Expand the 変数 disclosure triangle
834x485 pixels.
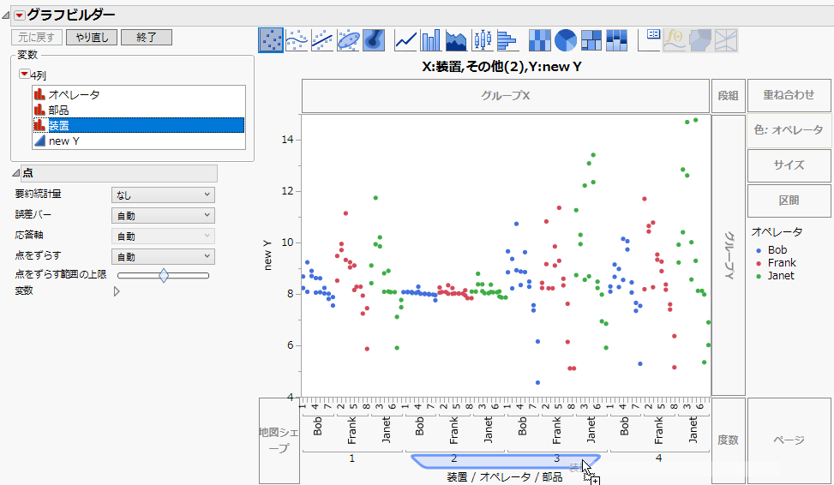pos(117,291)
